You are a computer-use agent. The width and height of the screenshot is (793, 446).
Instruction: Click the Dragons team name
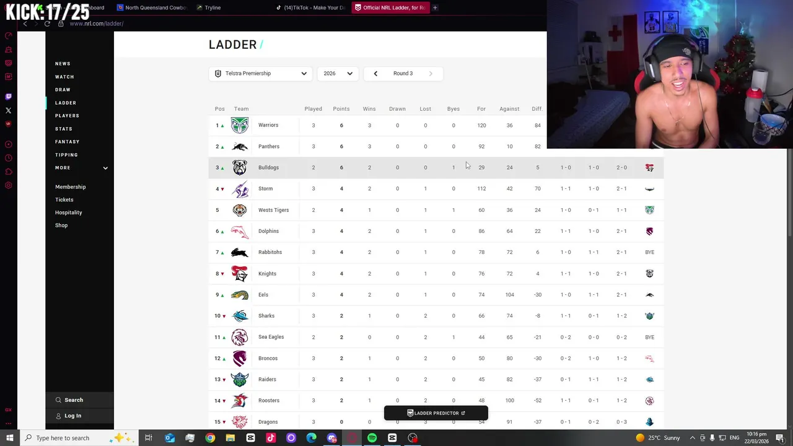click(x=268, y=422)
